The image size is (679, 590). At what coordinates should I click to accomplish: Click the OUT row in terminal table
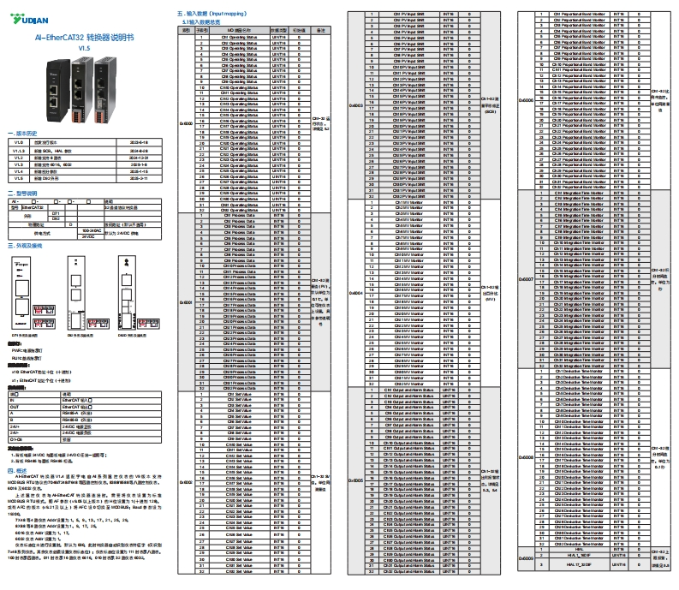[x=34, y=405]
